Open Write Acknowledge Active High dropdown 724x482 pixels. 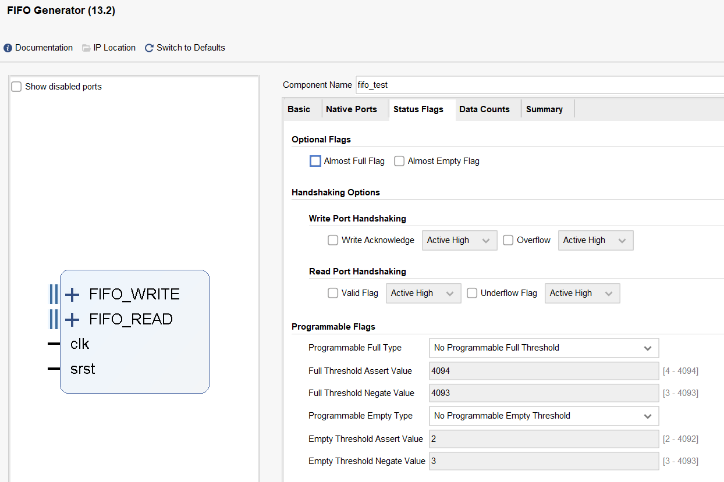click(x=460, y=241)
